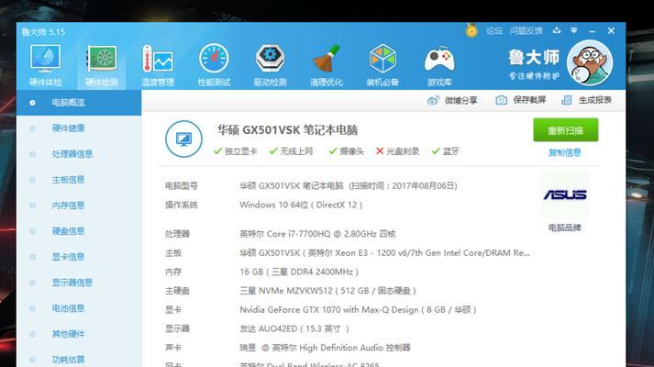Click the gold medal icon in title bar

(x=471, y=30)
